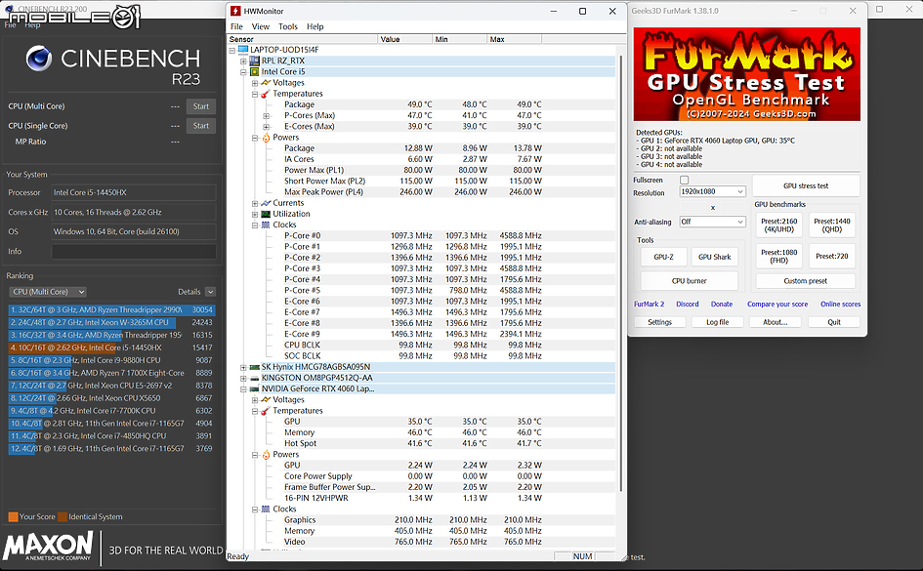Viewport: 923px width, 571px height.
Task: Open the Help menu in HWMonitor
Action: pos(315,26)
